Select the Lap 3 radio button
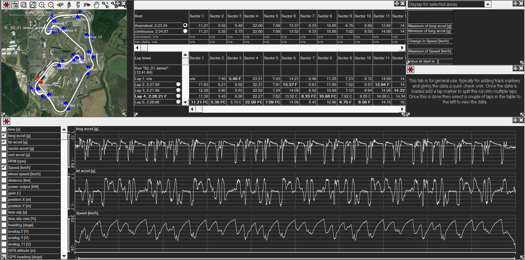 coord(178,90)
